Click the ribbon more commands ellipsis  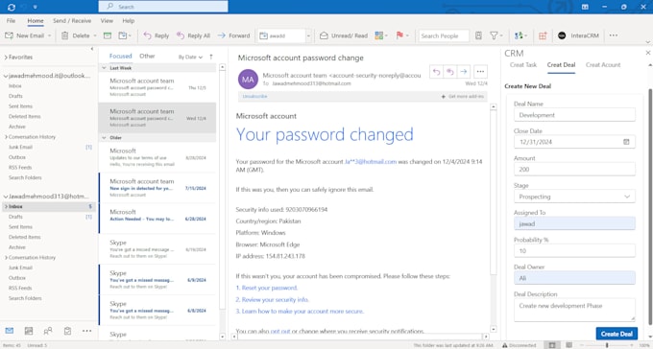coord(614,35)
